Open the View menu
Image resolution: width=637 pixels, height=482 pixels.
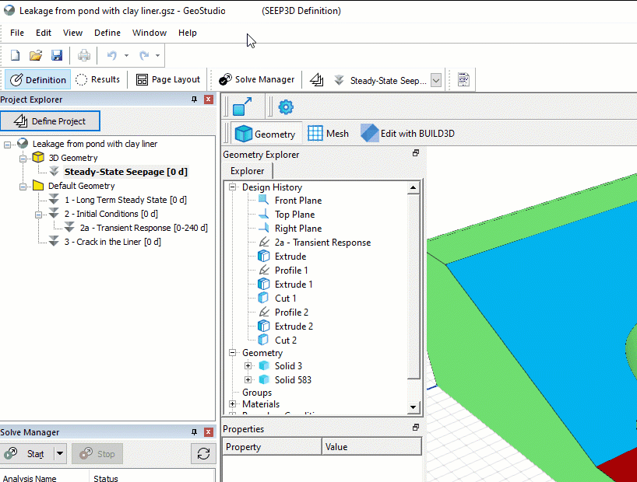tap(72, 33)
